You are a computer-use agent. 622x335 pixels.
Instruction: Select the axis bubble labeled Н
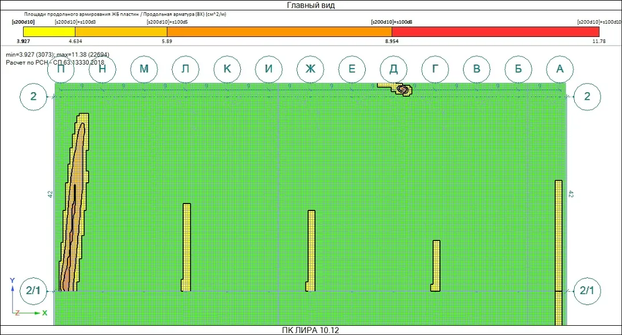(x=103, y=69)
